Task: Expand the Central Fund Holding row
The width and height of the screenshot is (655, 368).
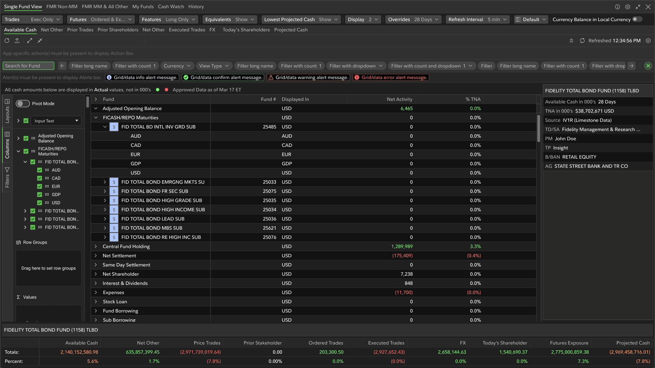Action: coord(96,246)
